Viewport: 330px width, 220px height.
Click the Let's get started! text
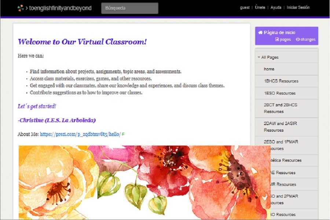coord(37,106)
